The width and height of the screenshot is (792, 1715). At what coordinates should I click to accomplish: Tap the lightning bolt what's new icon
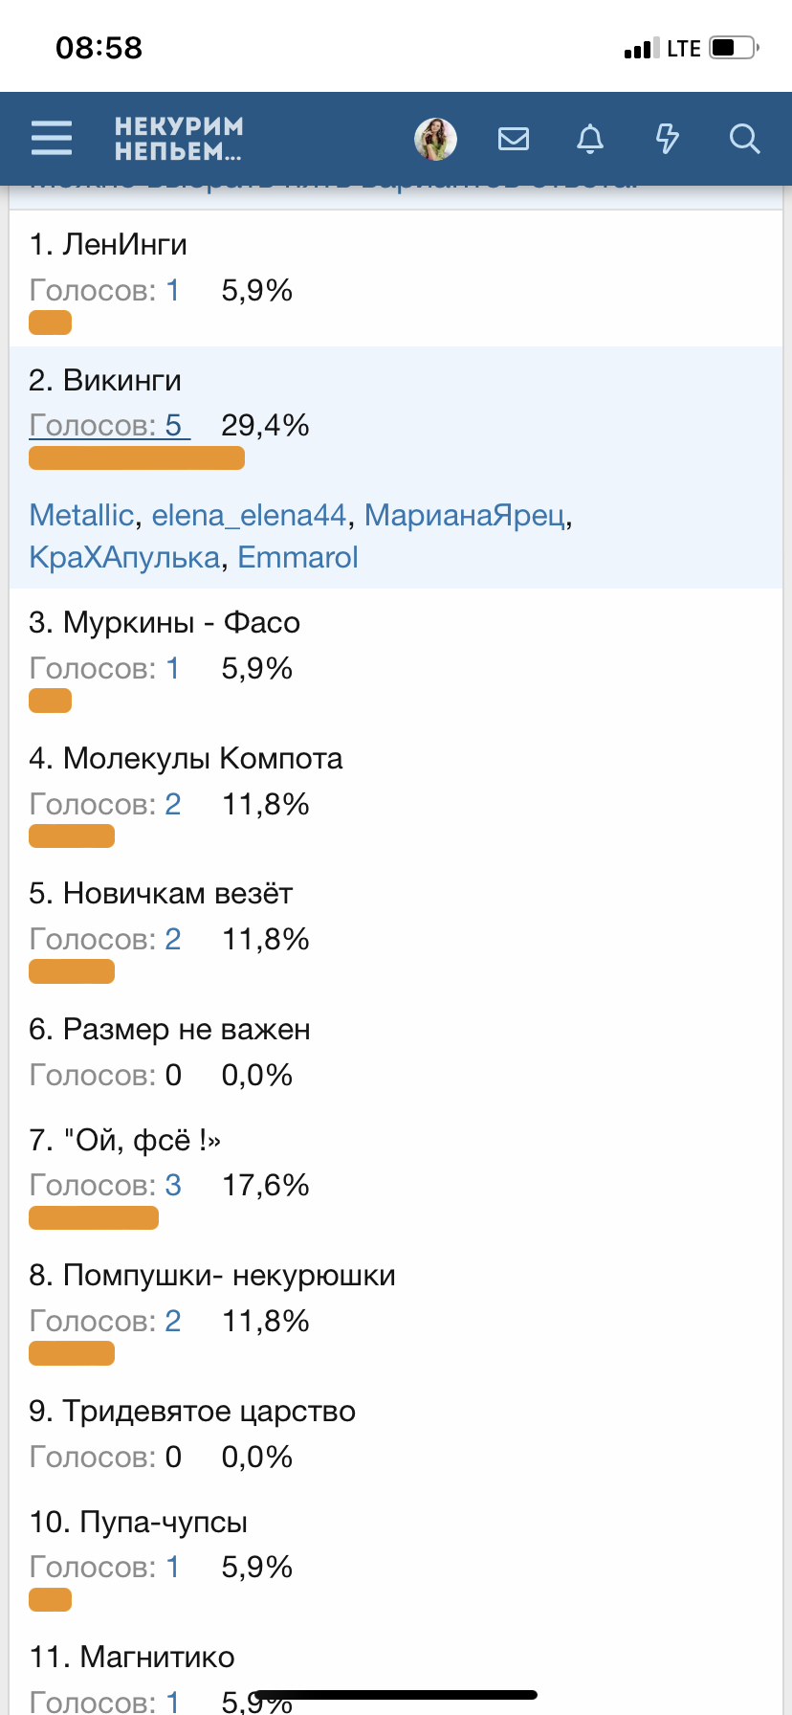coord(667,139)
